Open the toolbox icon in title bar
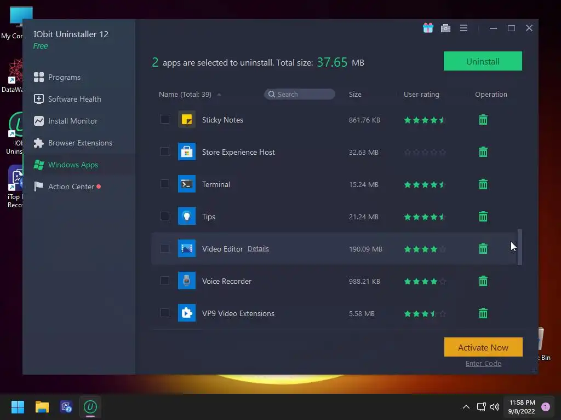 445,28
